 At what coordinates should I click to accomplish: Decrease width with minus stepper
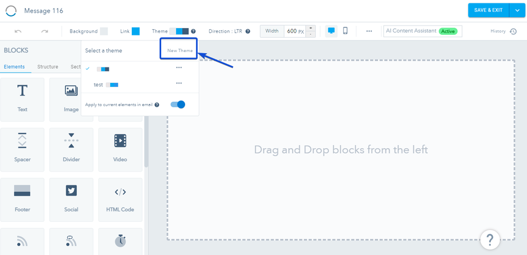311,34
